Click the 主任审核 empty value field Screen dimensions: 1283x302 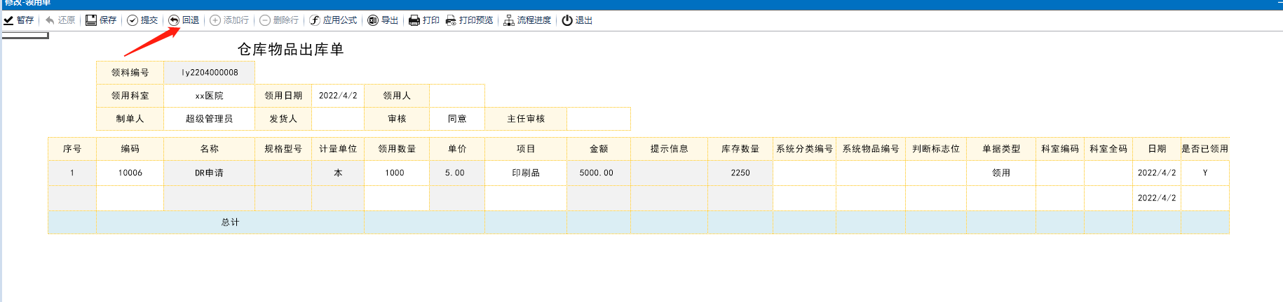598,119
